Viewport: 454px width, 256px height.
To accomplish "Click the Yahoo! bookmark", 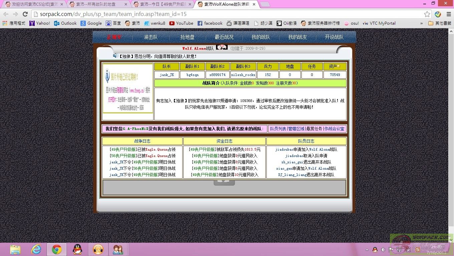I will click(x=40, y=23).
